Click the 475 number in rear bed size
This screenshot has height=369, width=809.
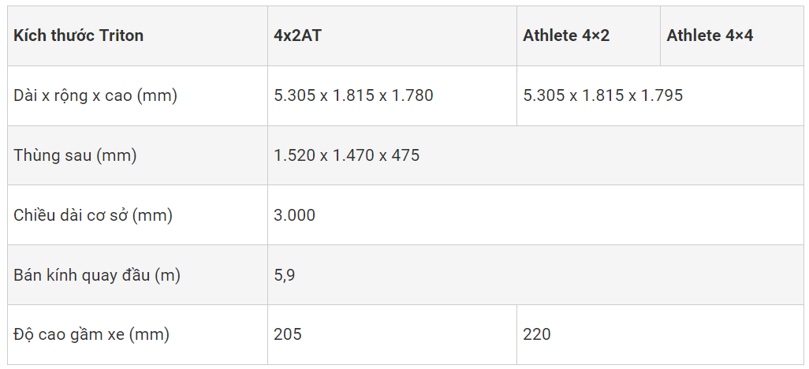(x=405, y=155)
